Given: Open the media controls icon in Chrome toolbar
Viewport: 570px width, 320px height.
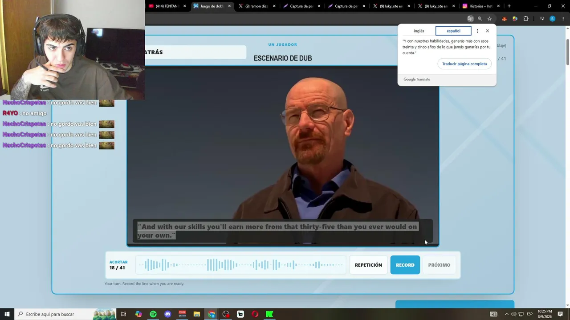Looking at the screenshot, I should [x=541, y=19].
